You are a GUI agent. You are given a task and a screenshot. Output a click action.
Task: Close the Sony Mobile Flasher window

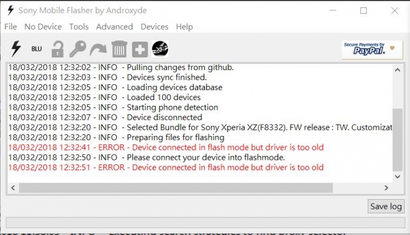[395, 10]
